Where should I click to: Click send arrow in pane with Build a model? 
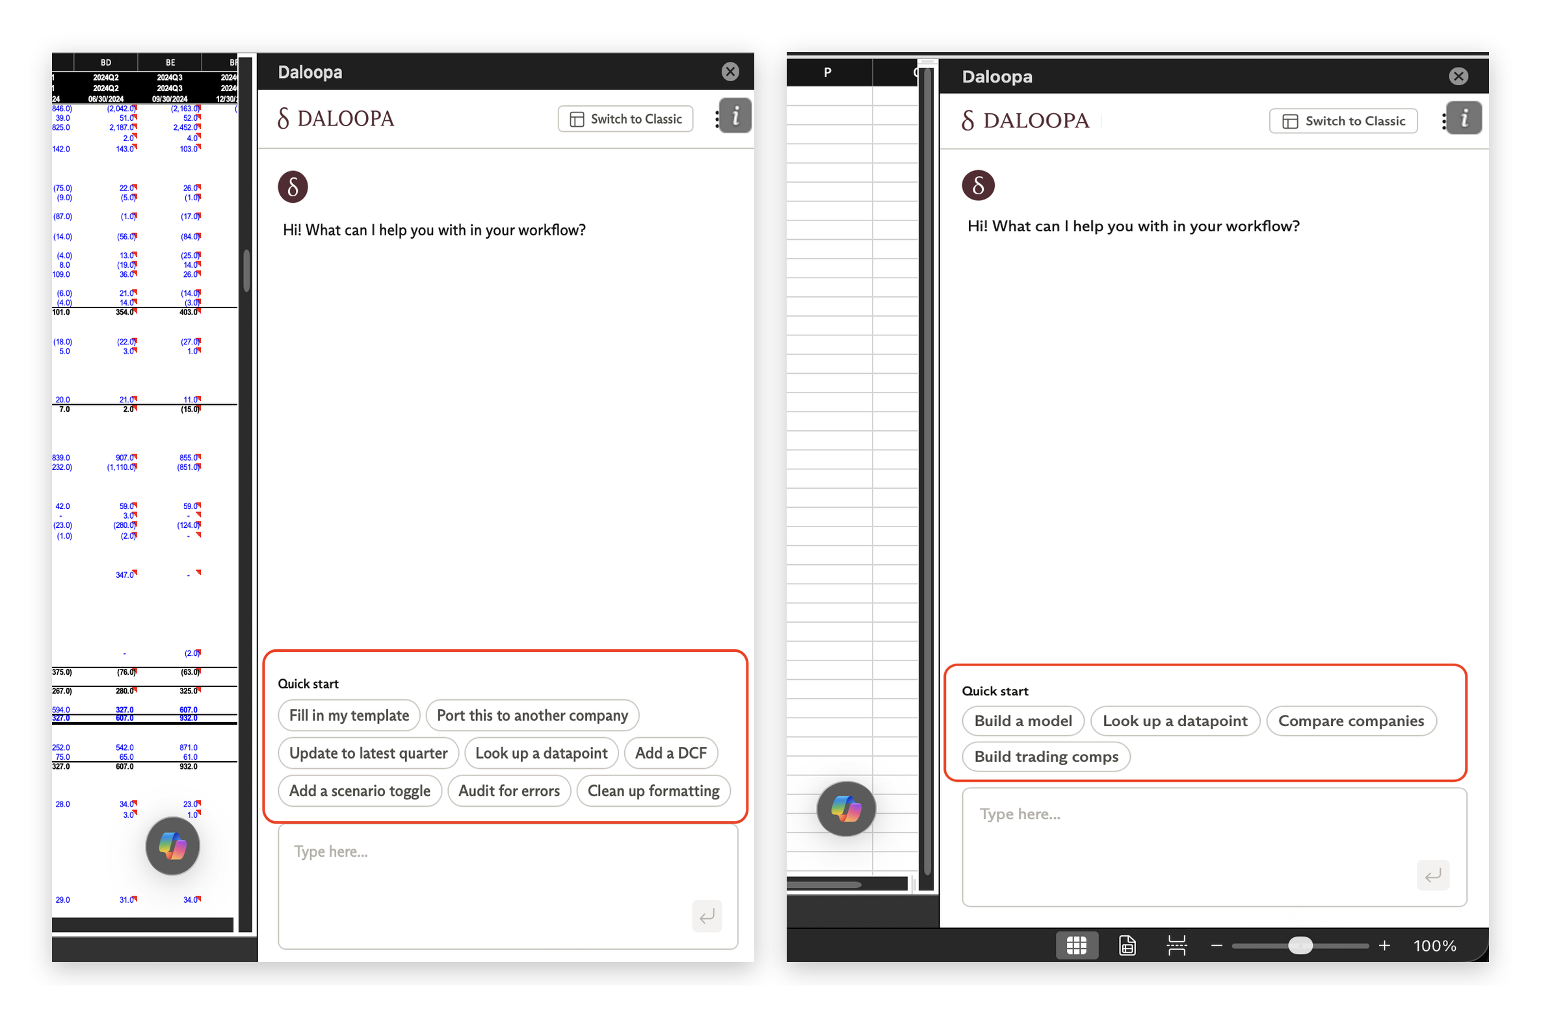[1432, 876]
